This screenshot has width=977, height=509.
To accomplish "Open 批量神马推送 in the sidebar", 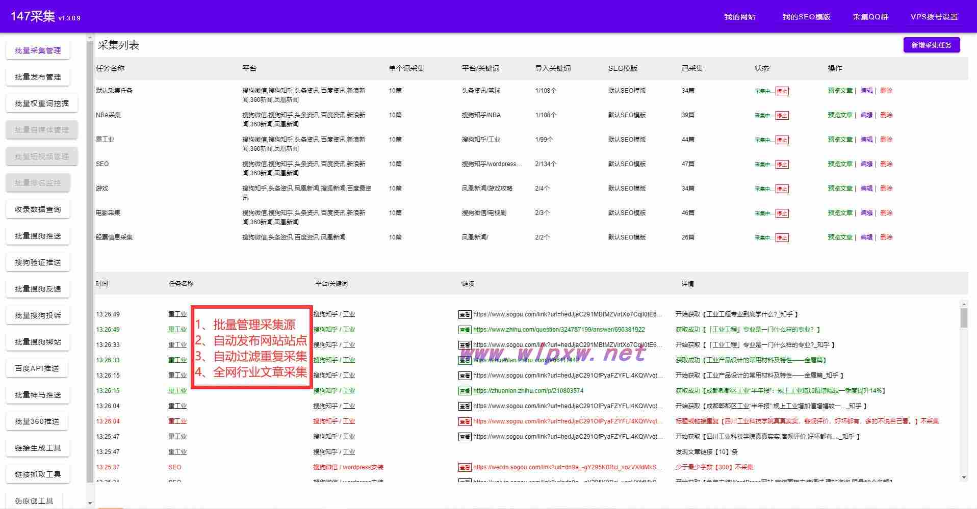I will coord(38,395).
